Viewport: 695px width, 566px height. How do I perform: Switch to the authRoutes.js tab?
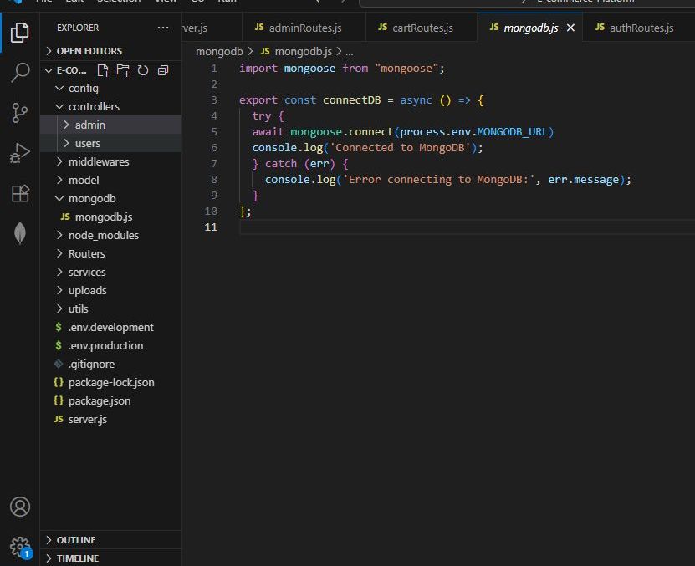pyautogui.click(x=638, y=28)
